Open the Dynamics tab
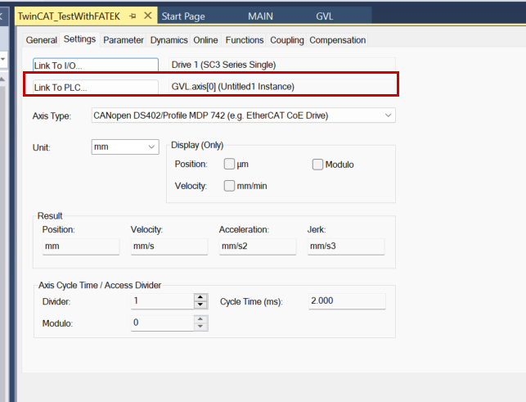 coord(169,40)
